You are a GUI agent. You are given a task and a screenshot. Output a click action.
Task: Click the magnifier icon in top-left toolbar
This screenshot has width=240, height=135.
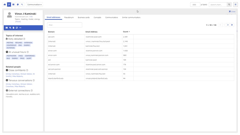22,5
